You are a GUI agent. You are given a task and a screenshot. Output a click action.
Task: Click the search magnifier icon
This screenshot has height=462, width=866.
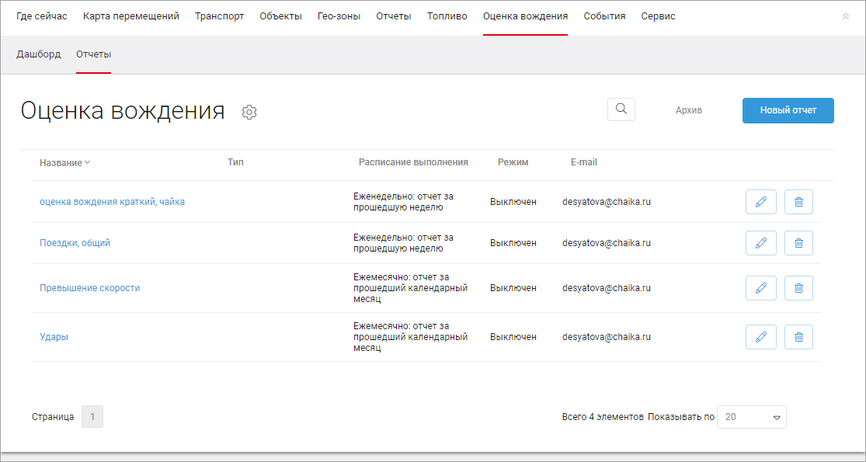(x=621, y=109)
